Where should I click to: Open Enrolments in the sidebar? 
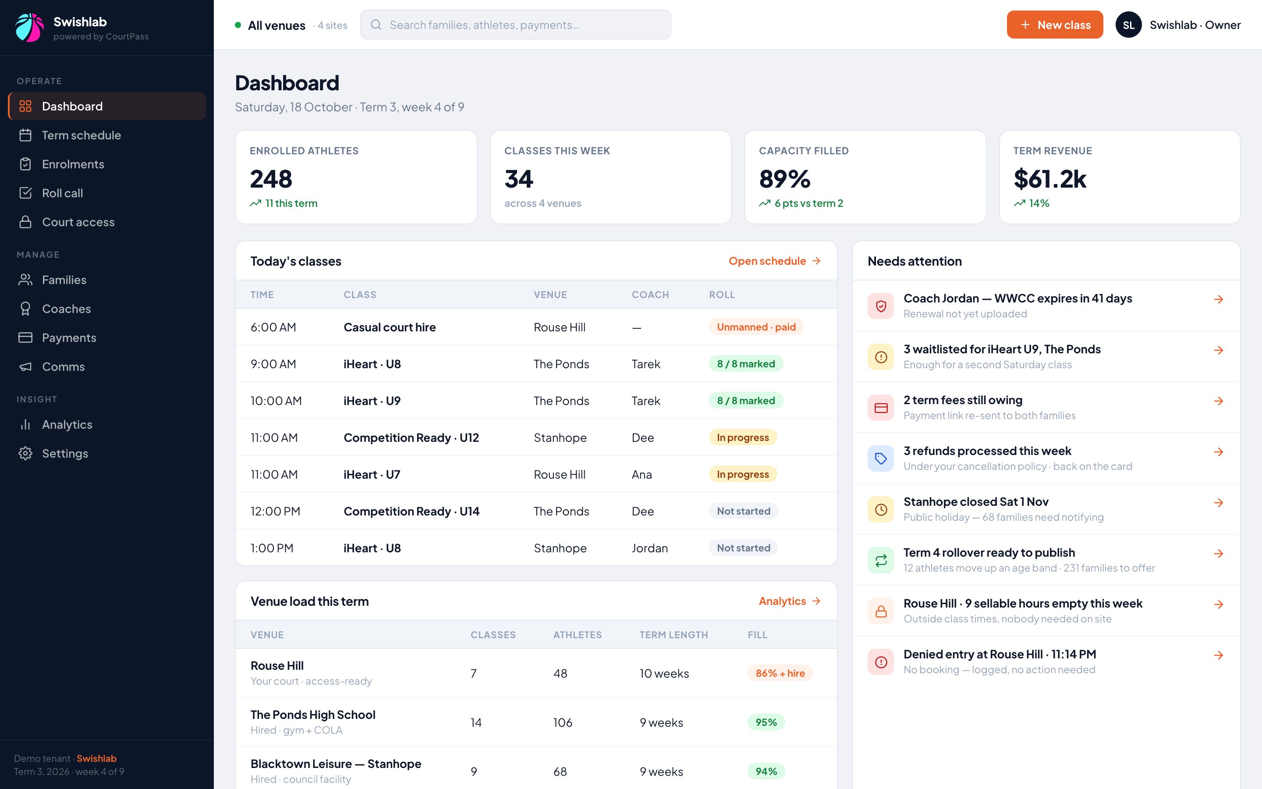pos(107,164)
